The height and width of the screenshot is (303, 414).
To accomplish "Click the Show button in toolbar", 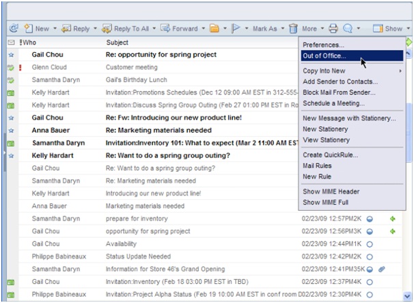I will click(388, 28).
